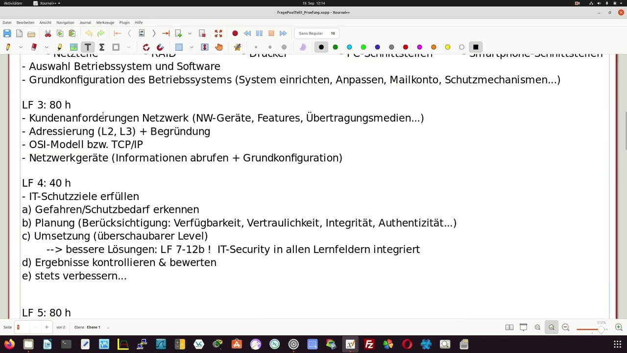
Task: Open pen tool options dropdown
Action: (21, 47)
